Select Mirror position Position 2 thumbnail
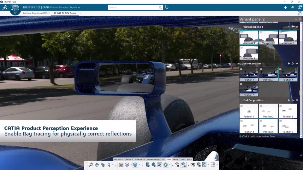The height and width of the screenshot is (170, 303). click(249, 89)
